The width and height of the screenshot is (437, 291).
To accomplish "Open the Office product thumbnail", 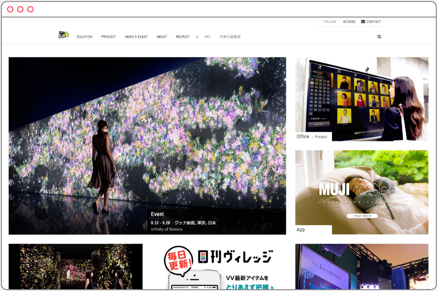I will pos(362,99).
